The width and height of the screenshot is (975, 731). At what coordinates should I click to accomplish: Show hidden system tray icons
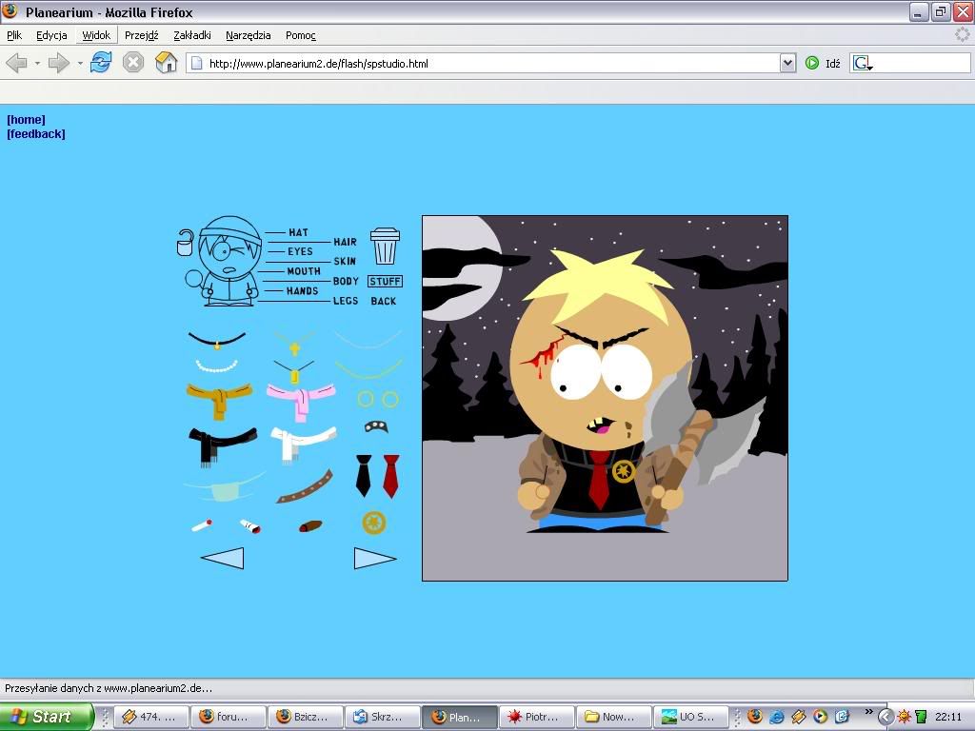tap(885, 717)
